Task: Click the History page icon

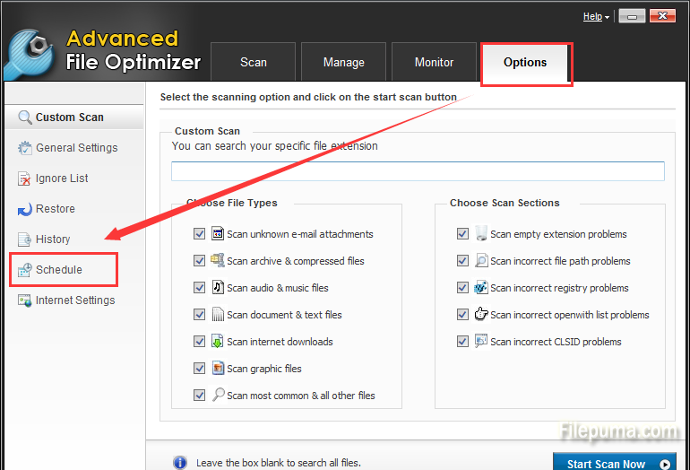Action: tap(24, 239)
